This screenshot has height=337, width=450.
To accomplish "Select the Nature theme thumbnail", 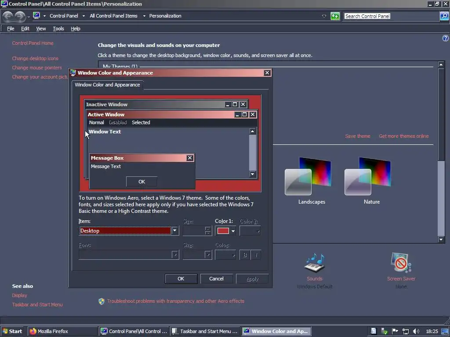I will [x=368, y=176].
